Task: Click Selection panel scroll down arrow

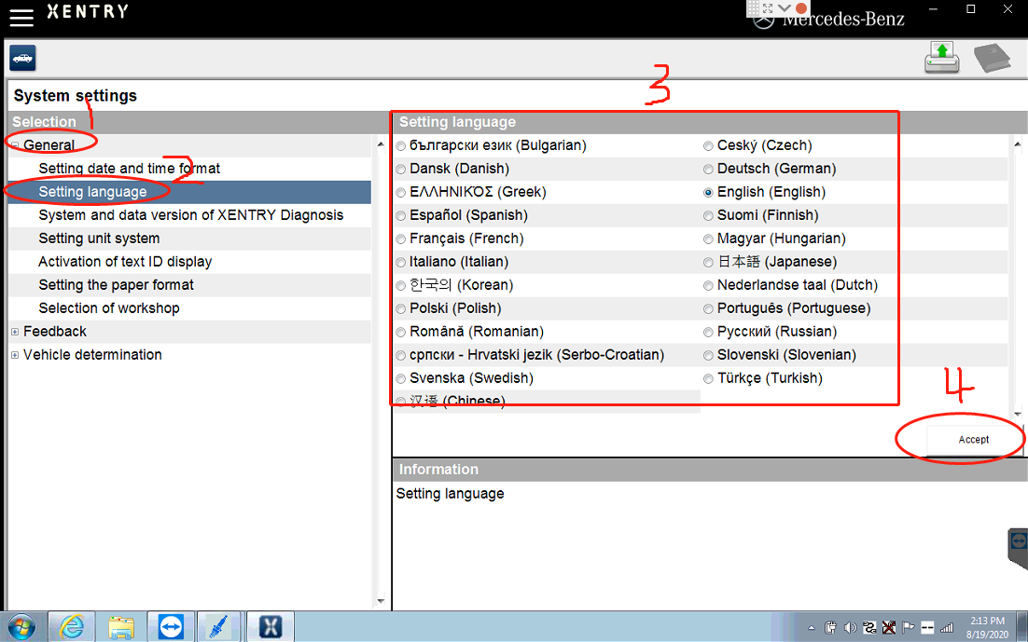Action: [381, 601]
